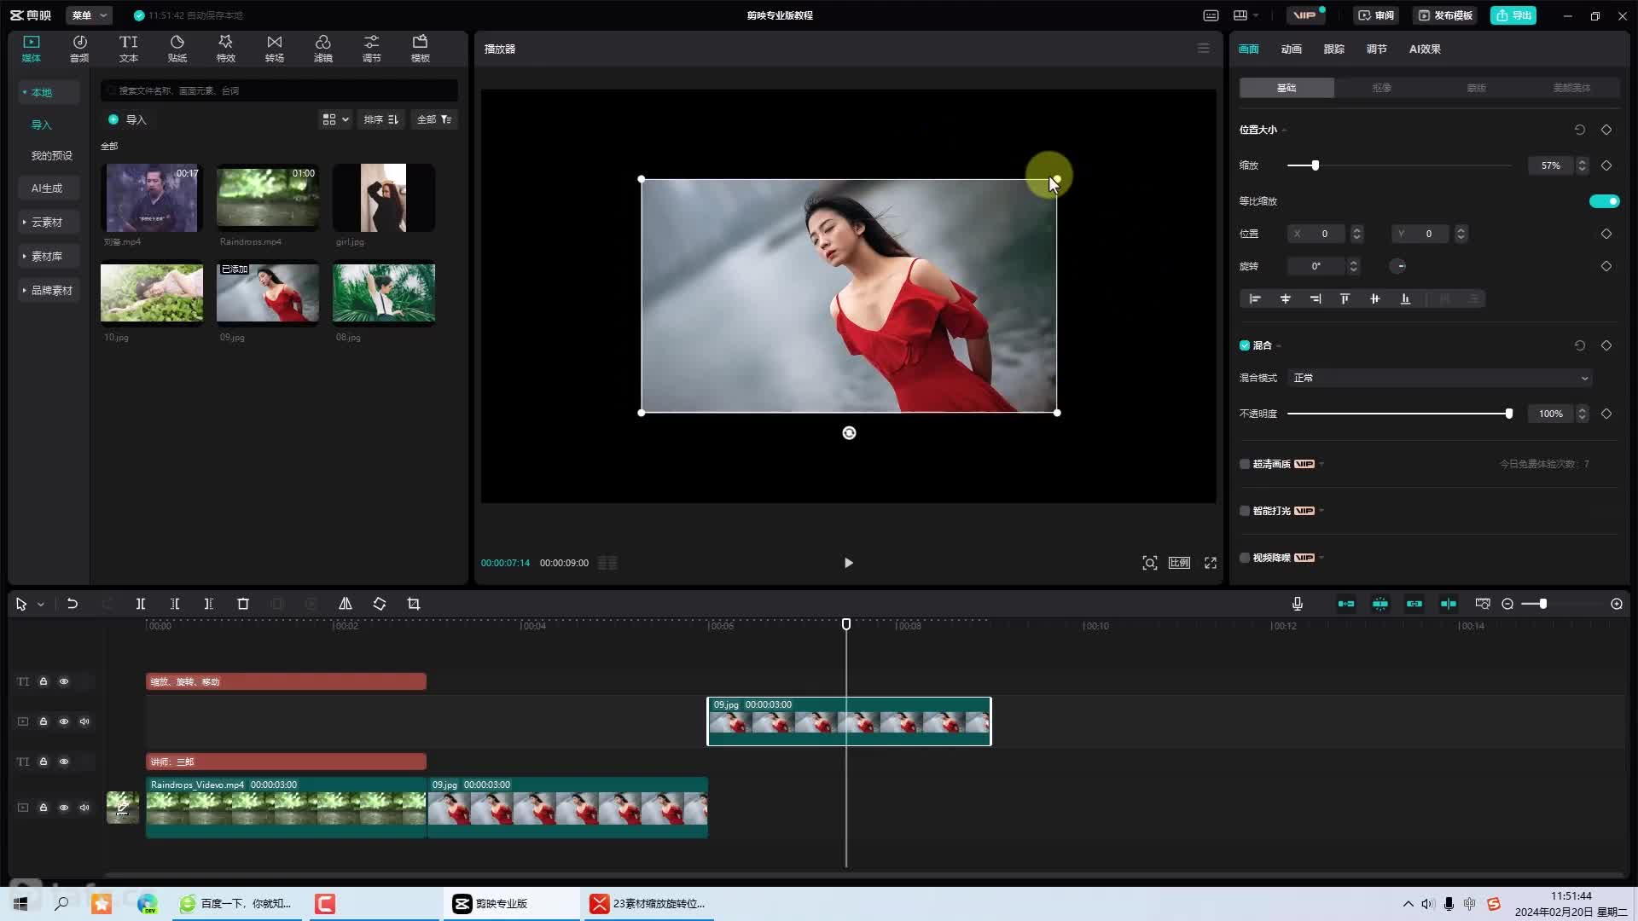
Task: Open the 模板 (templates) panel icon
Action: pos(420,49)
